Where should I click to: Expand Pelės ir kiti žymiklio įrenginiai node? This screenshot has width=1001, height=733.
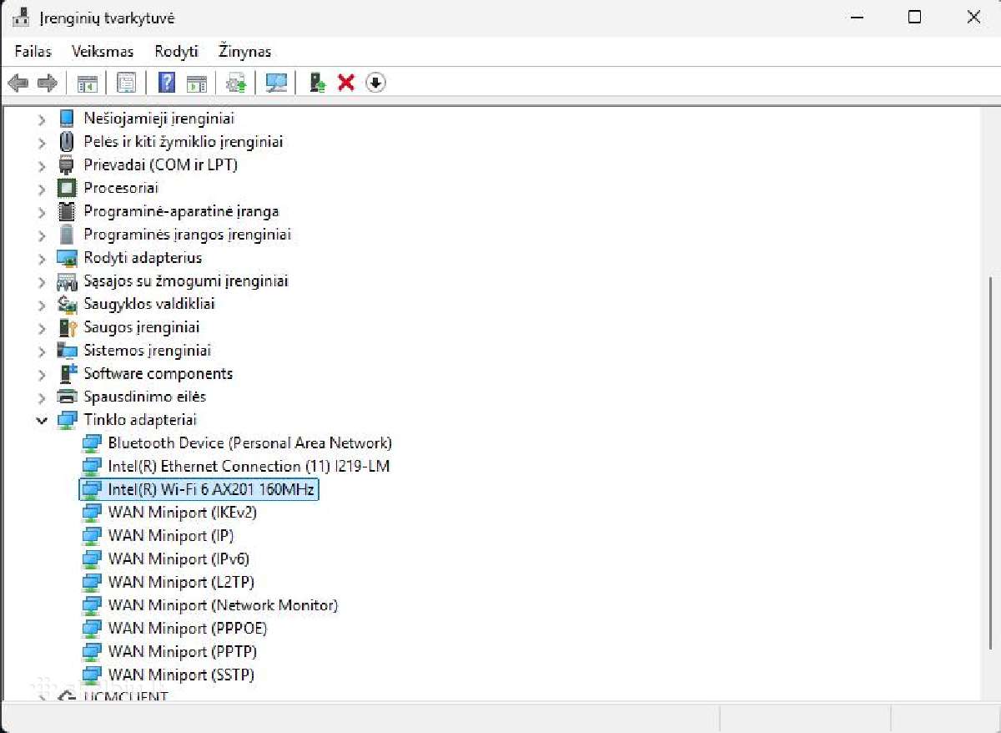click(x=42, y=143)
